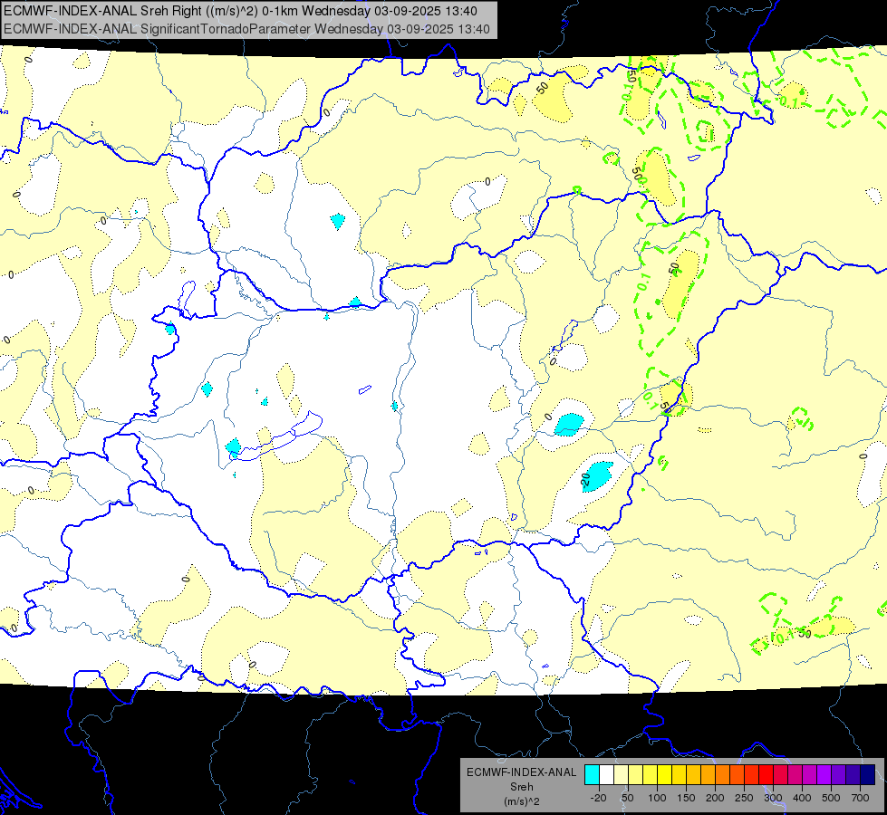887x815 pixels.
Task: Click the white swatch in the Sreh legend
Action: pos(606,774)
